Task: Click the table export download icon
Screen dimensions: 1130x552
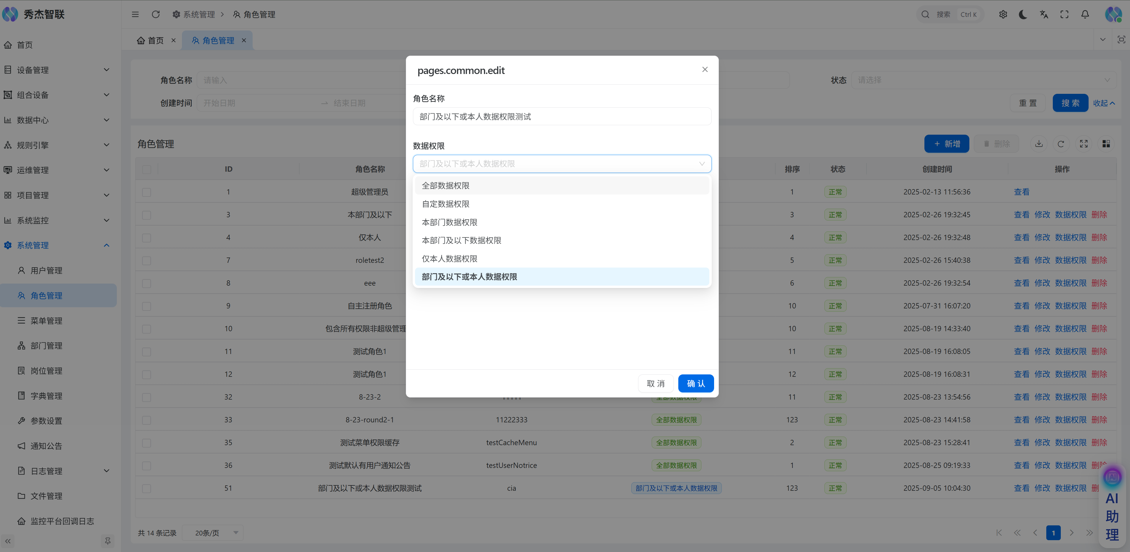Action: click(1039, 144)
